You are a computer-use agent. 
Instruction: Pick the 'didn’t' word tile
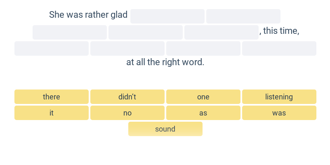click(x=127, y=97)
